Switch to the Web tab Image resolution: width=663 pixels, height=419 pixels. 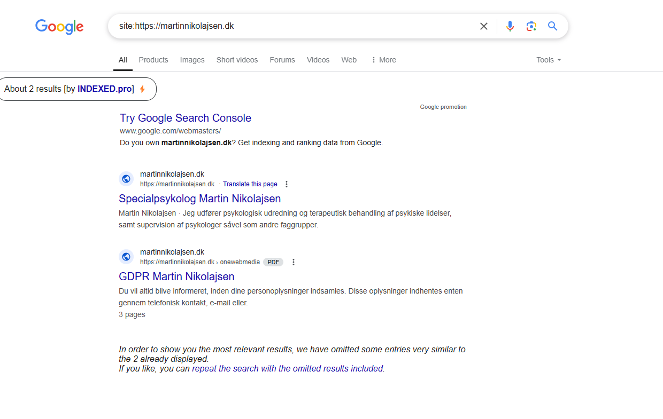[x=349, y=60]
